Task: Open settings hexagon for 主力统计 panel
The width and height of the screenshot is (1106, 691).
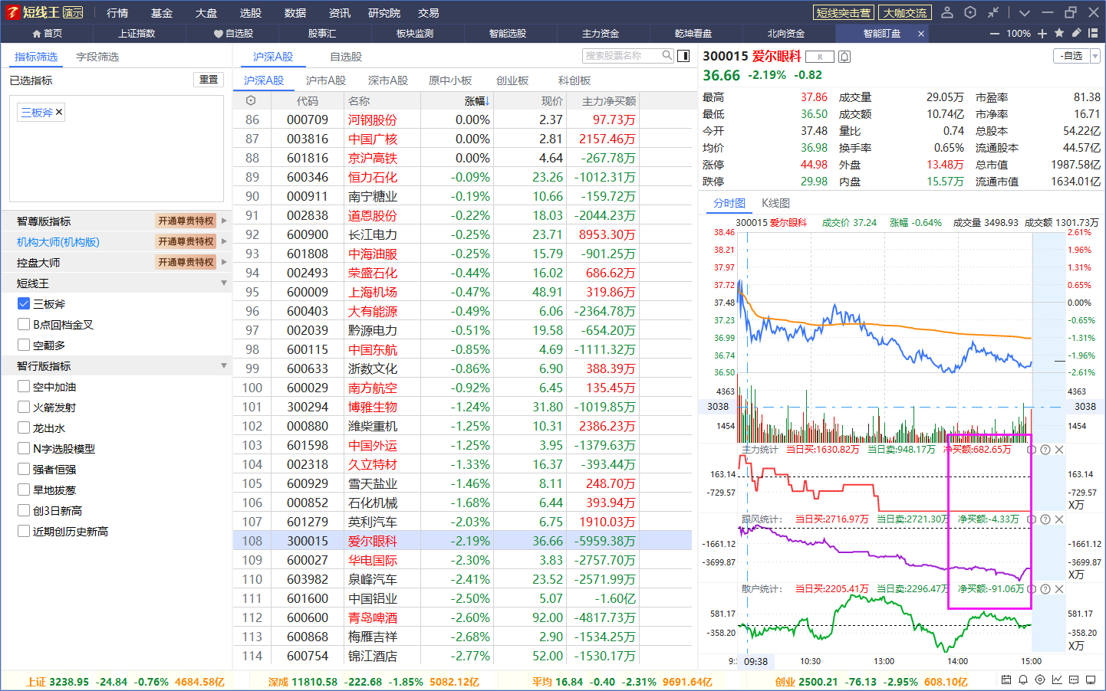Action: (1032, 450)
